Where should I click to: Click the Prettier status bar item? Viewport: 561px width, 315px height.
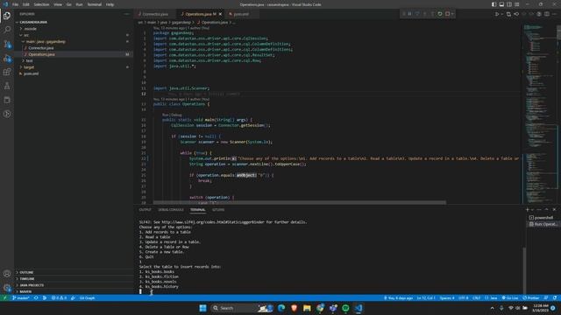click(531, 297)
